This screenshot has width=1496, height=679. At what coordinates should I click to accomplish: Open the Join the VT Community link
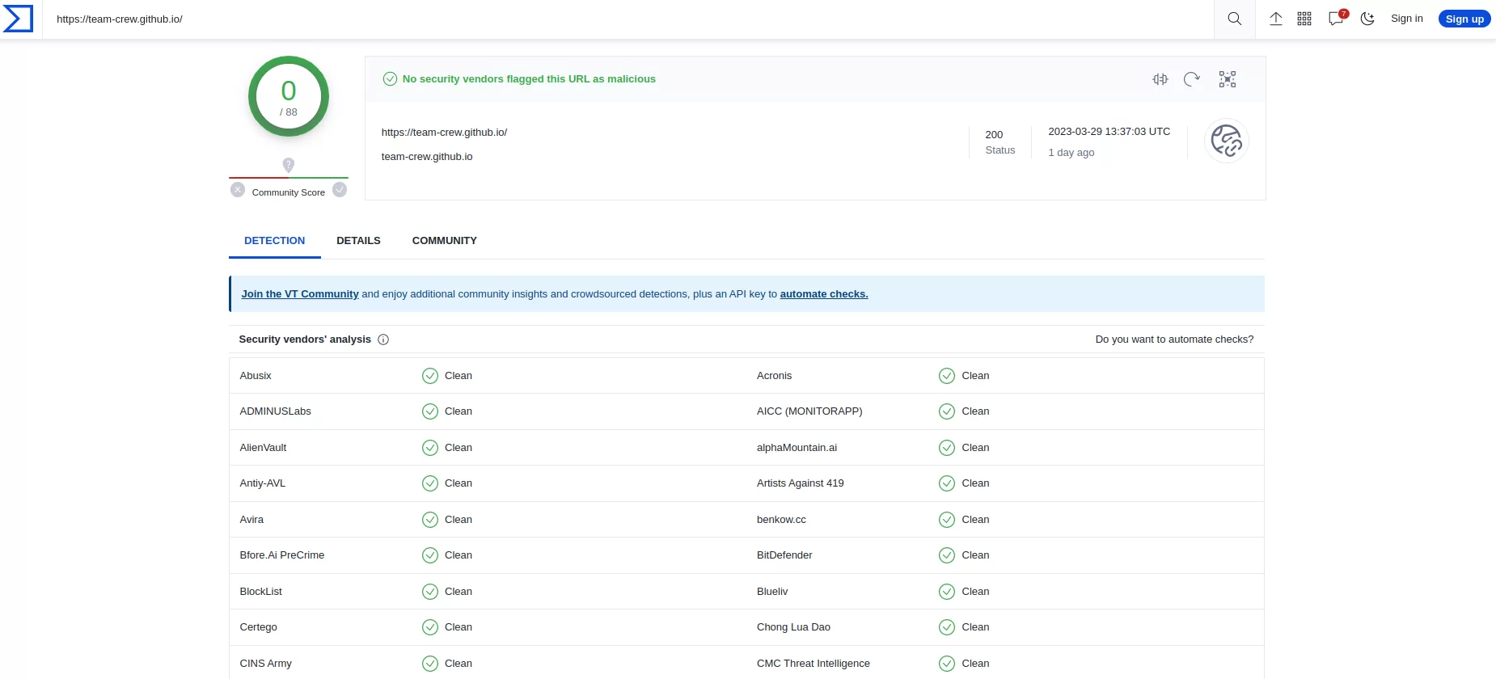pos(300,294)
